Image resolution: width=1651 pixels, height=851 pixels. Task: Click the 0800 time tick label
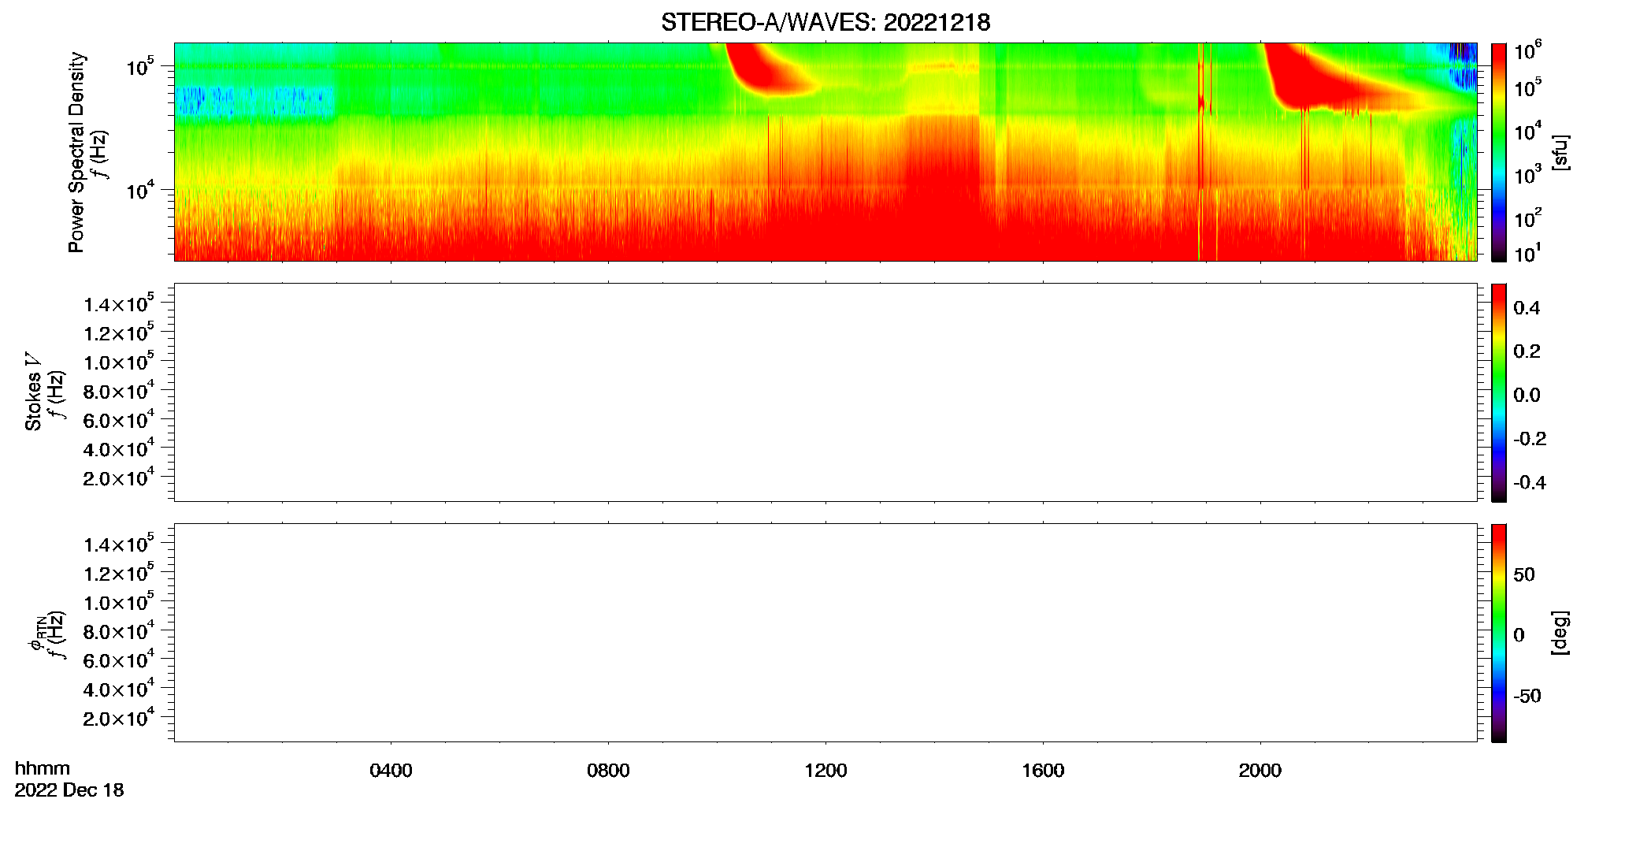click(x=608, y=771)
